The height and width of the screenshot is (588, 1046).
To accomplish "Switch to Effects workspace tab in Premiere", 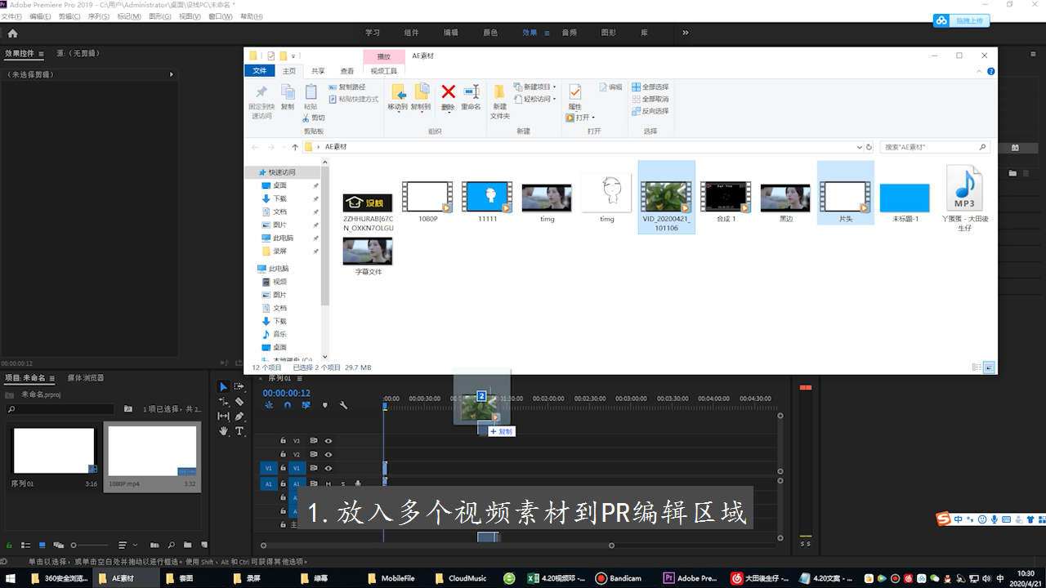I will [530, 33].
